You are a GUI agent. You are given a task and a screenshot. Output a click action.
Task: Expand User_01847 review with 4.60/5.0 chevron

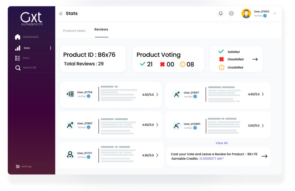(263, 94)
